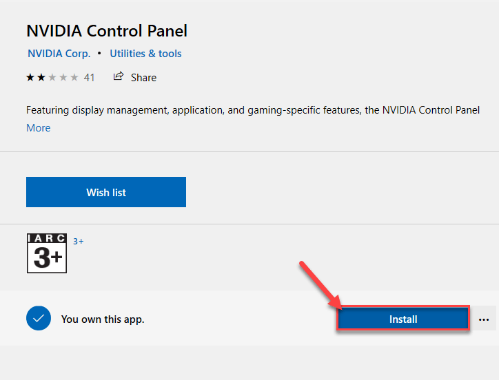This screenshot has height=380, width=499.
Task: Click the NVIDIA Control Panel title
Action: (x=107, y=31)
